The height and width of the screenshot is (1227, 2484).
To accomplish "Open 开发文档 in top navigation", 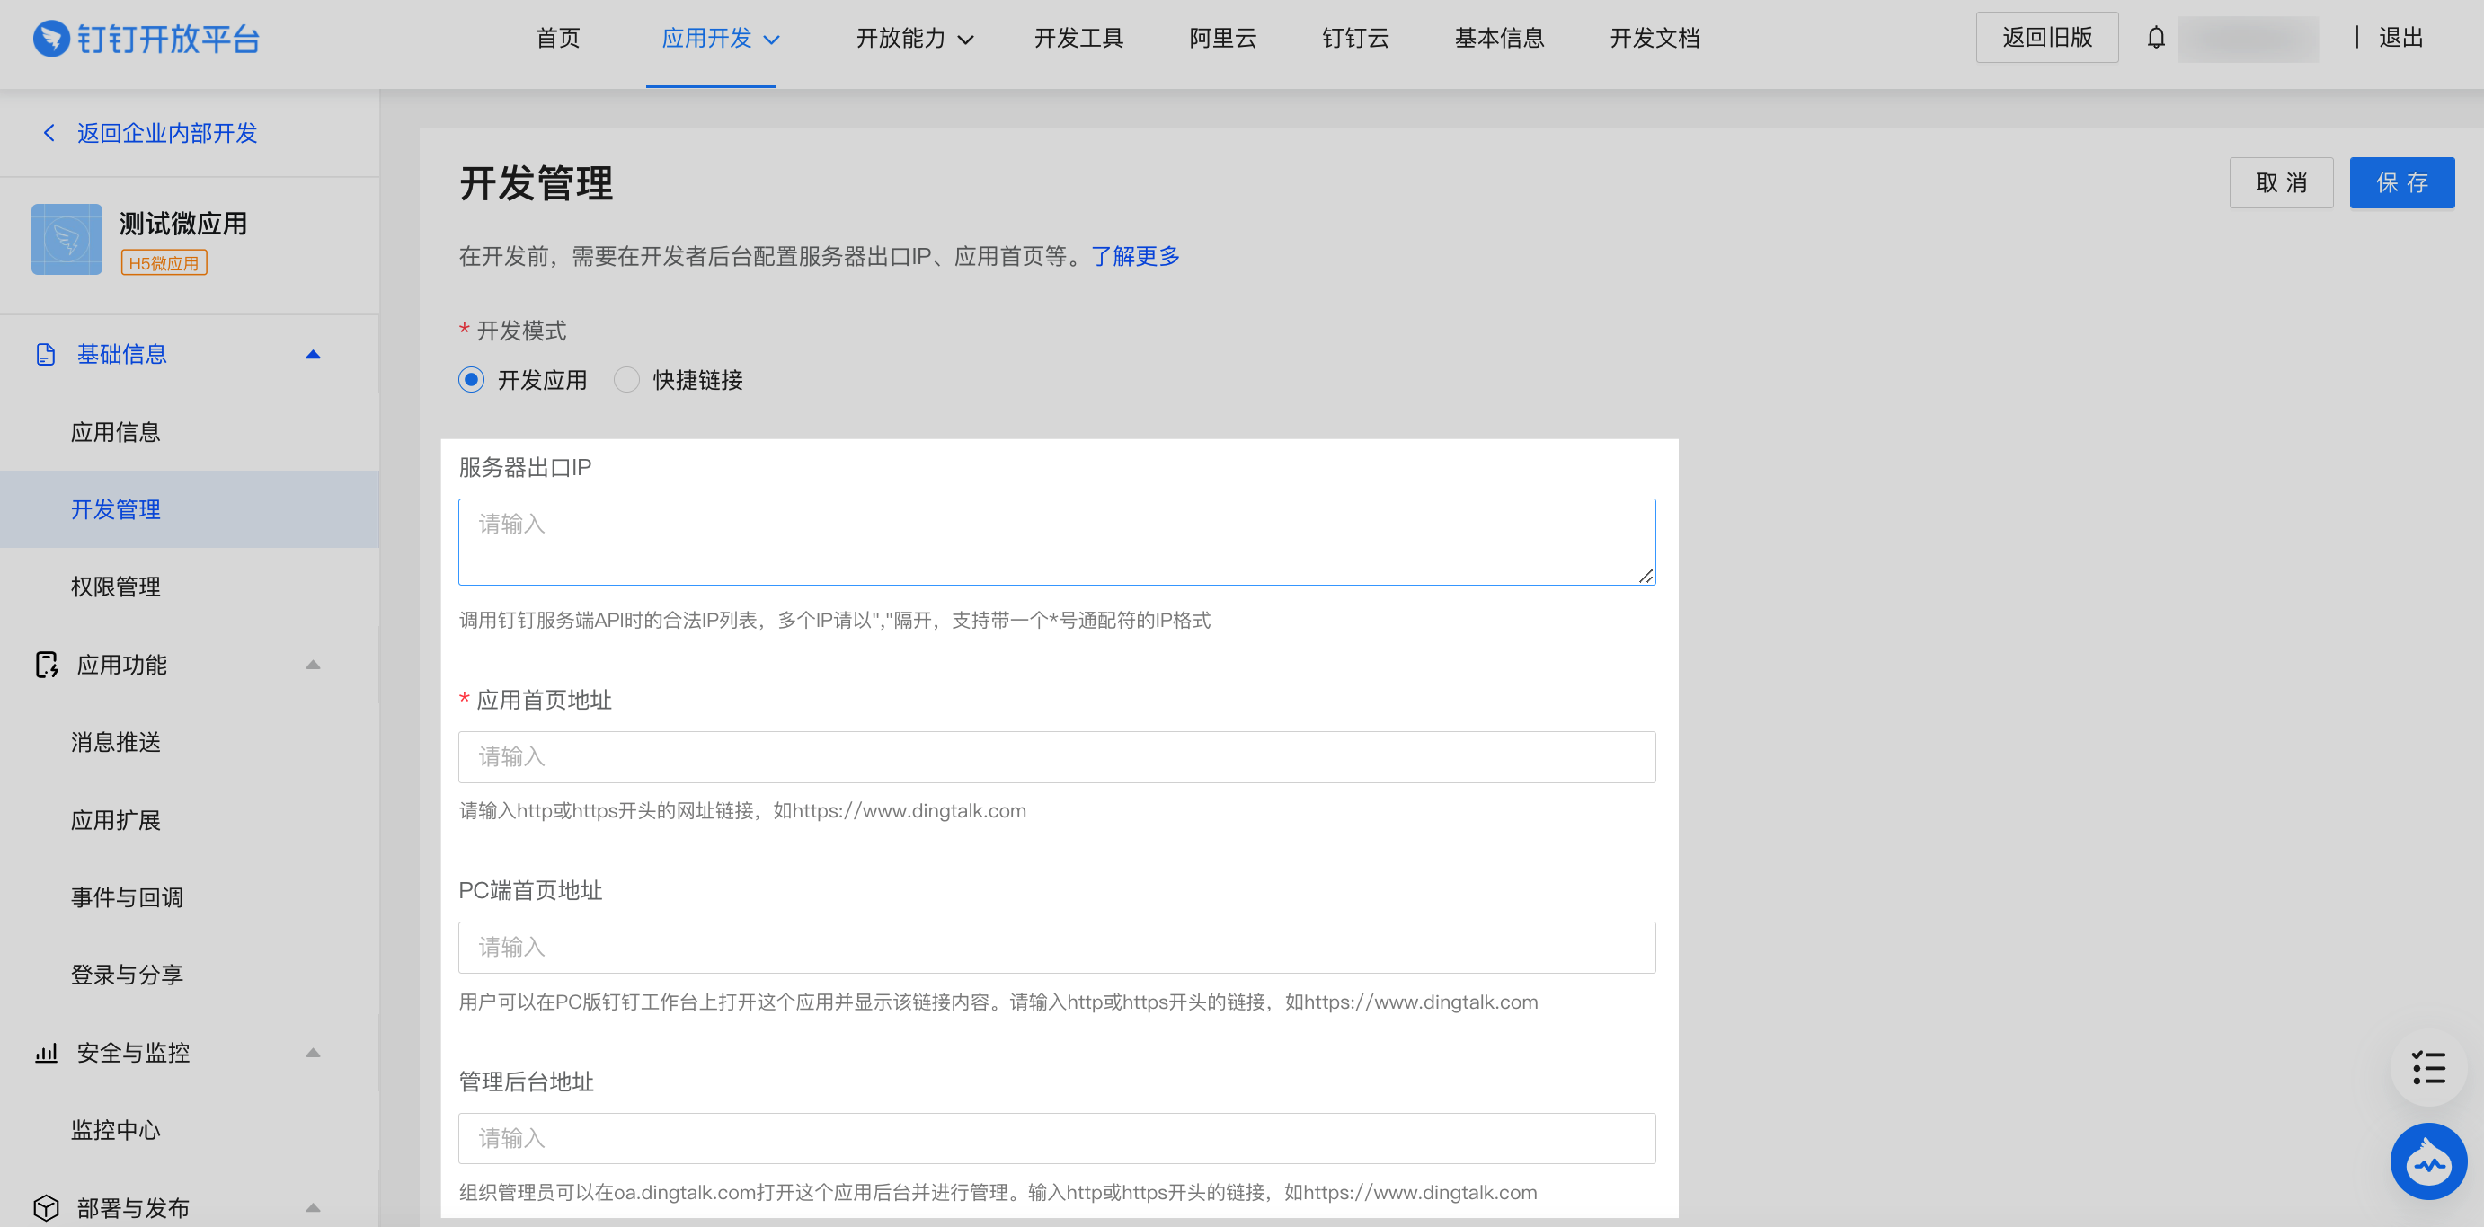I will click(1655, 39).
